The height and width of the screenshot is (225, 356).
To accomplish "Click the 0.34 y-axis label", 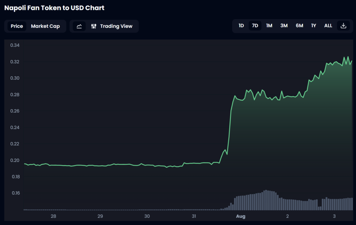I will tap(15, 45).
